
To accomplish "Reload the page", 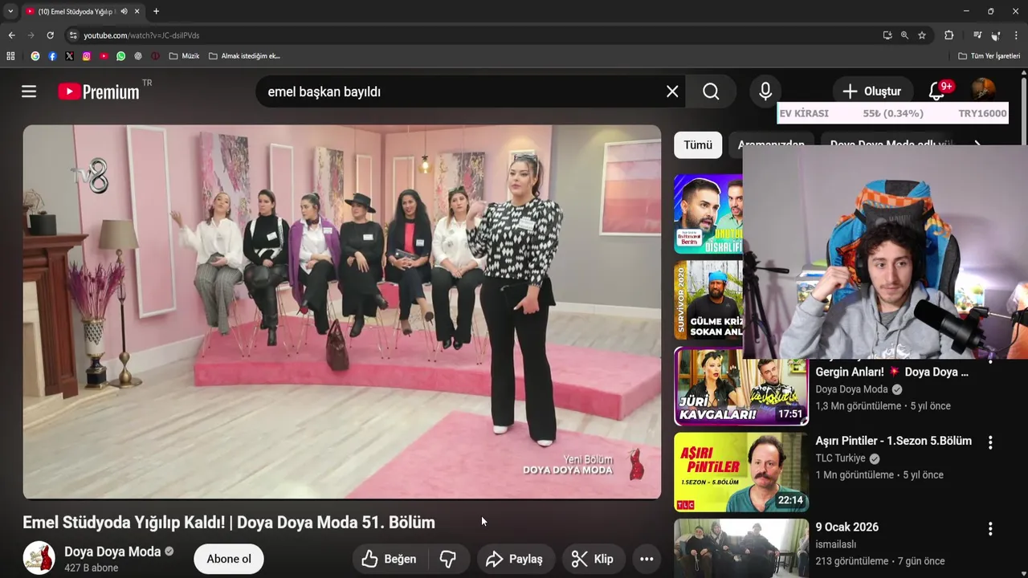I will click(x=50, y=35).
